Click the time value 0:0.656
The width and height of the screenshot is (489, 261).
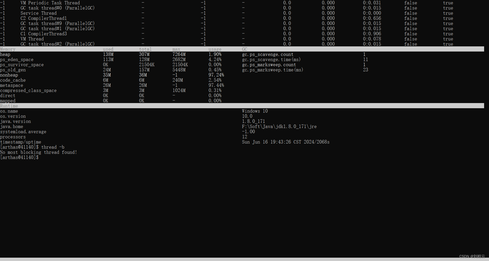(372, 18)
